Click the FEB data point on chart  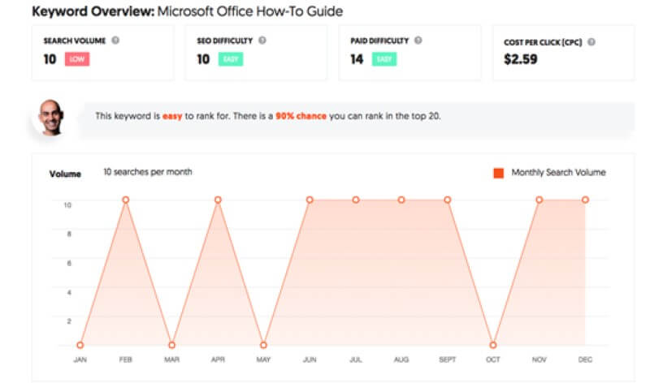(126, 200)
